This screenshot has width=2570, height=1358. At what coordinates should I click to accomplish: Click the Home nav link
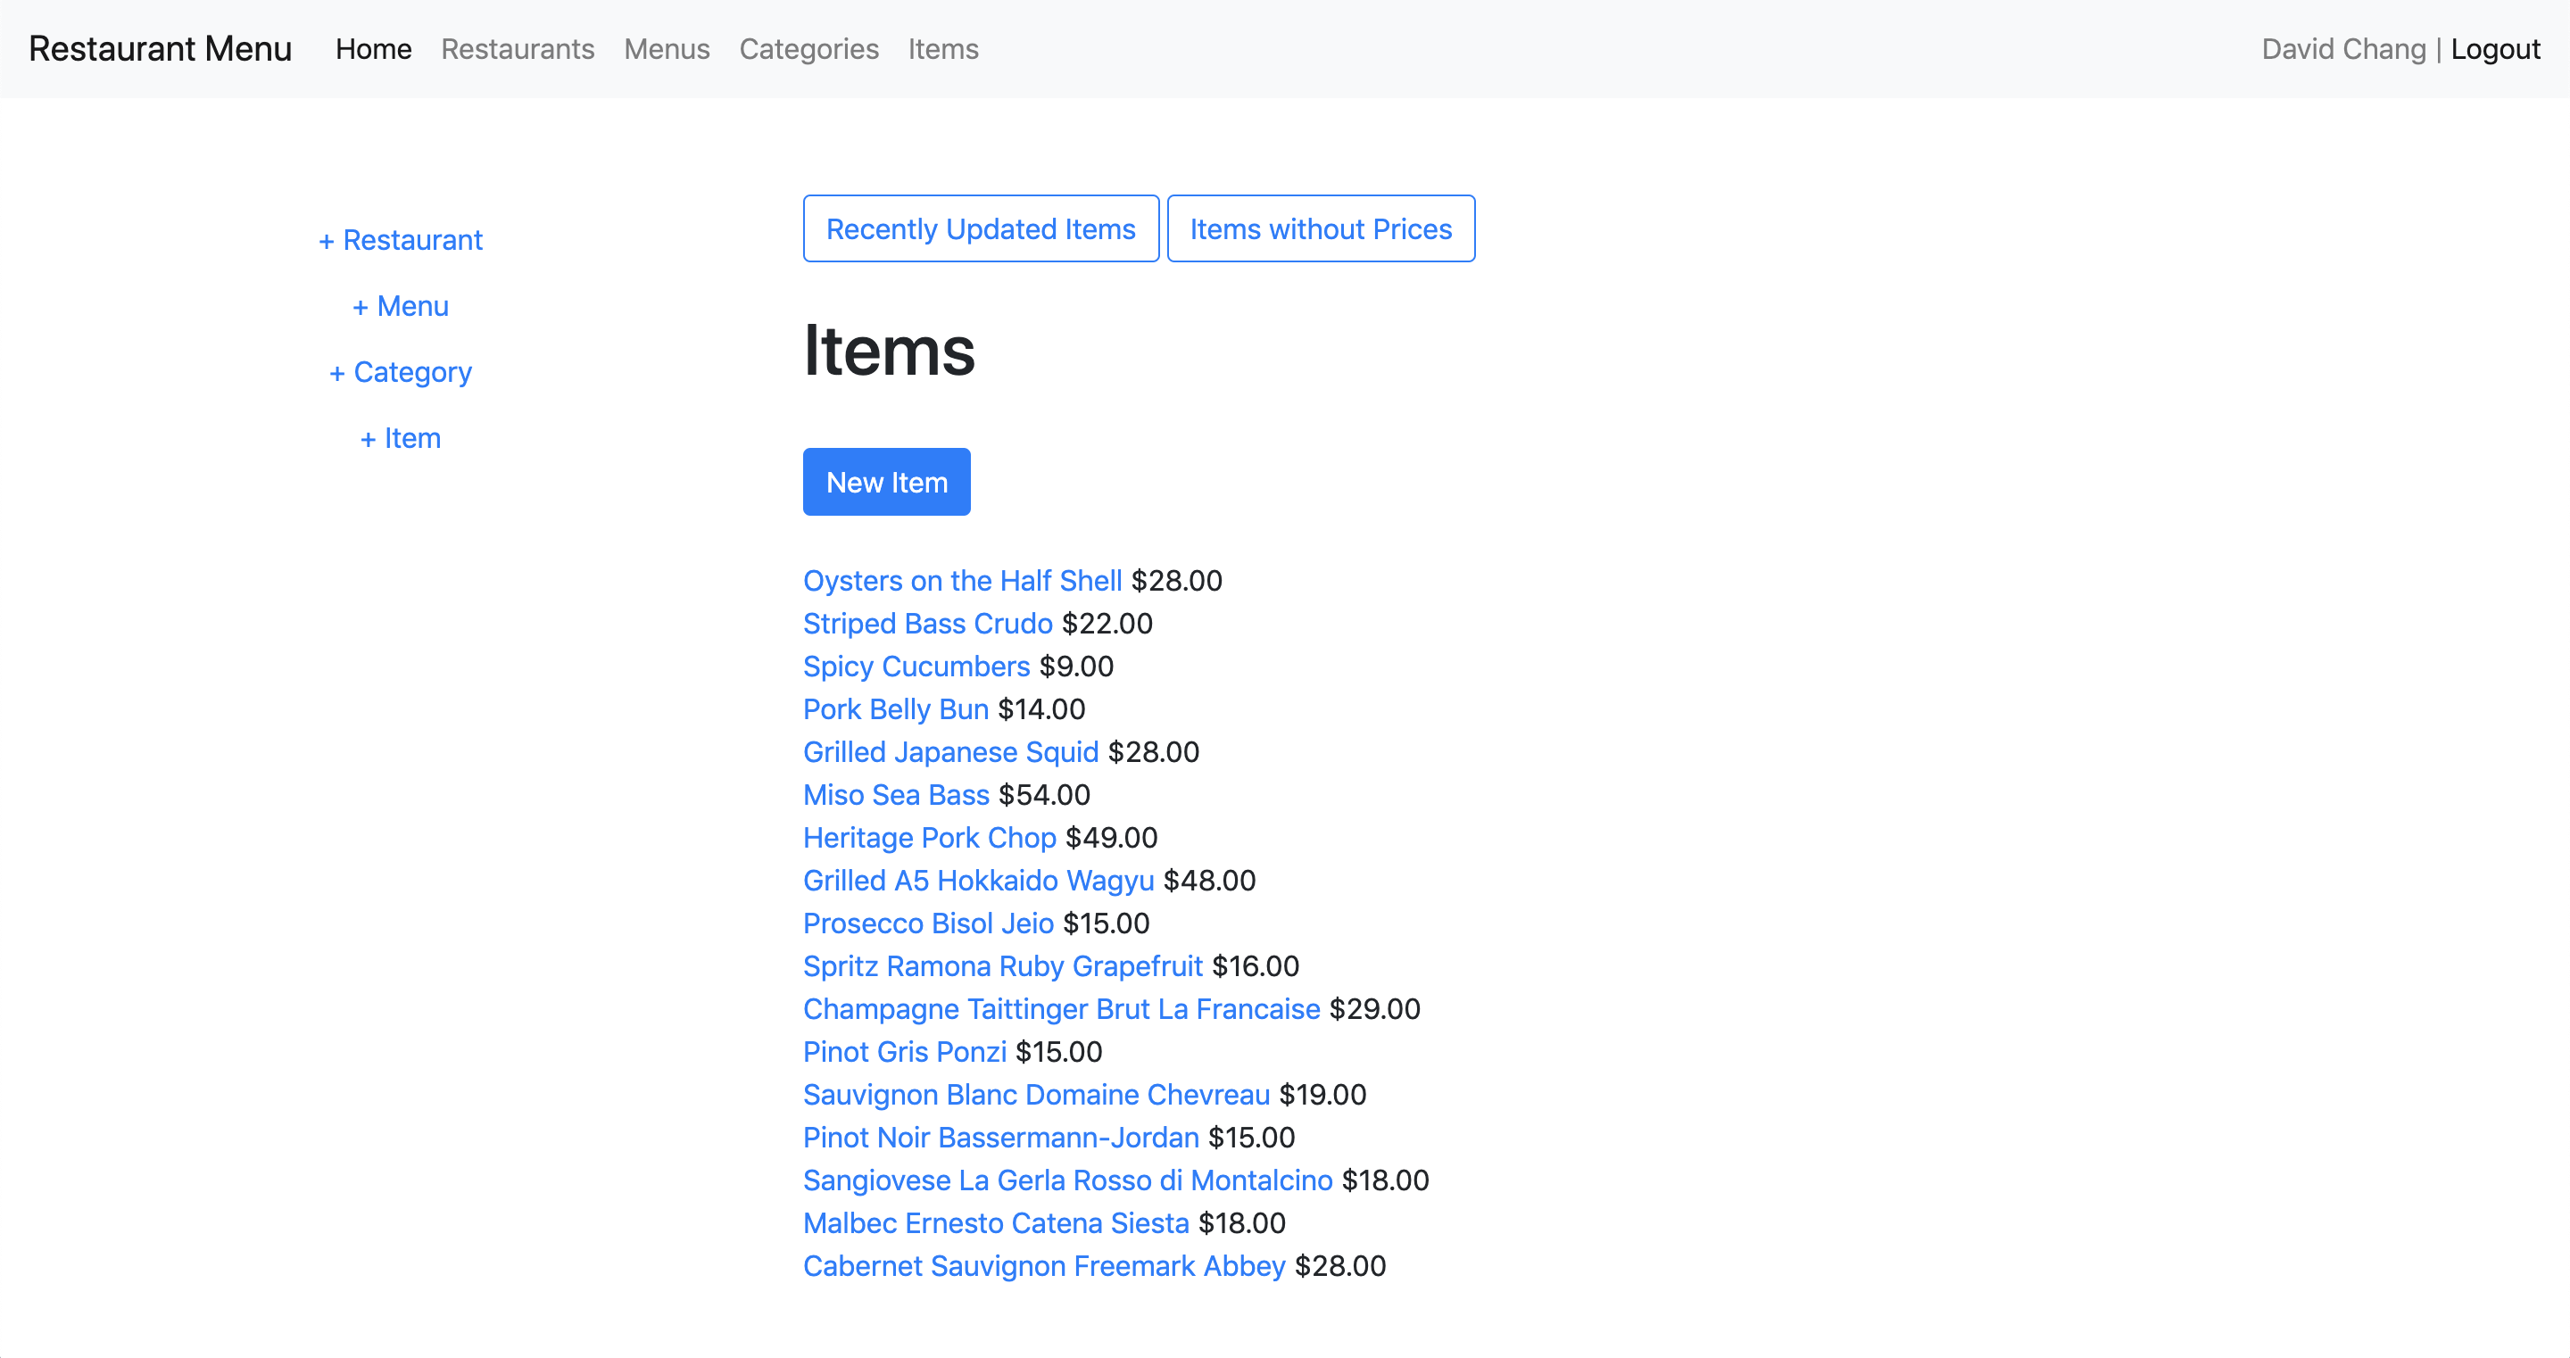[373, 49]
